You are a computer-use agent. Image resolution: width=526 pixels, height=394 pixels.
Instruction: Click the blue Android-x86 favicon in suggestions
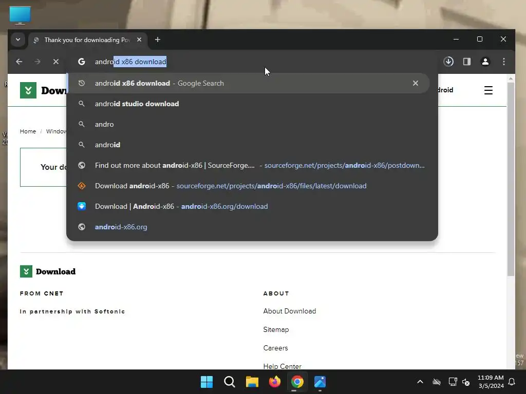click(82, 206)
